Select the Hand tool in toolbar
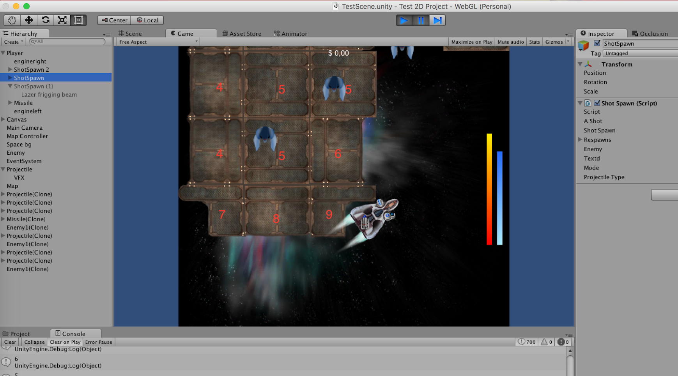 (12, 20)
